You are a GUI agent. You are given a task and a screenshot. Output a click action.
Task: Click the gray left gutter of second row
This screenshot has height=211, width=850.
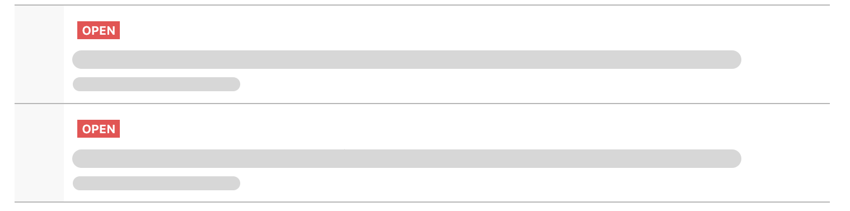pos(39,153)
